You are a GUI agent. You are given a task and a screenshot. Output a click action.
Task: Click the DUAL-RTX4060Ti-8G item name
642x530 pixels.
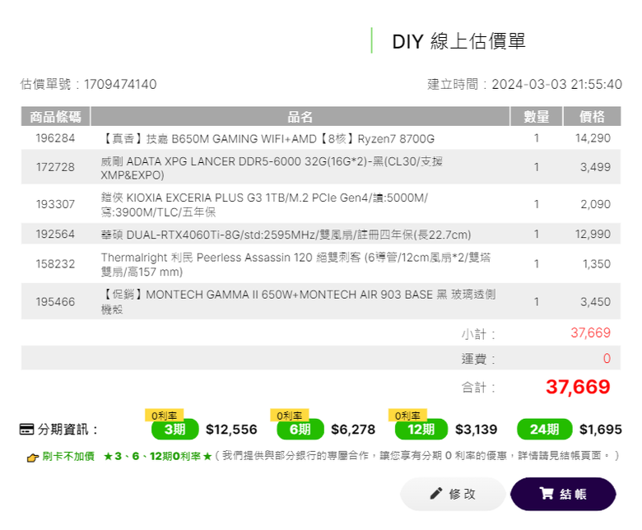click(x=286, y=235)
